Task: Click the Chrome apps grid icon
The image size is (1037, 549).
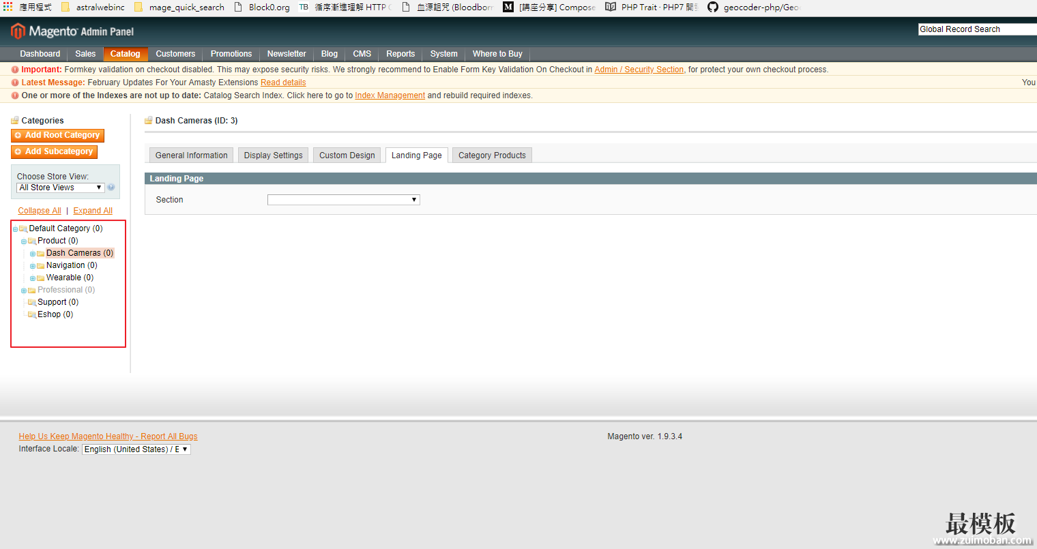Action: (x=8, y=7)
